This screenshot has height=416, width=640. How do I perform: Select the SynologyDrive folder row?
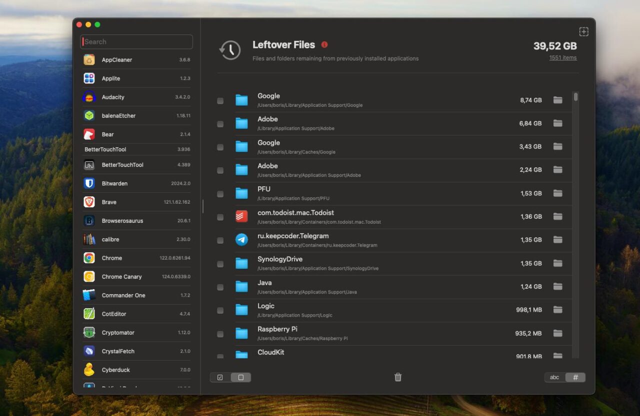coord(394,264)
